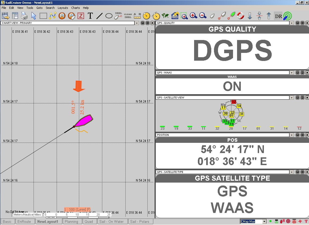309x225 pixels.
Task: Split the GPS - WAAS panel horizontally
Action: (x=298, y=73)
